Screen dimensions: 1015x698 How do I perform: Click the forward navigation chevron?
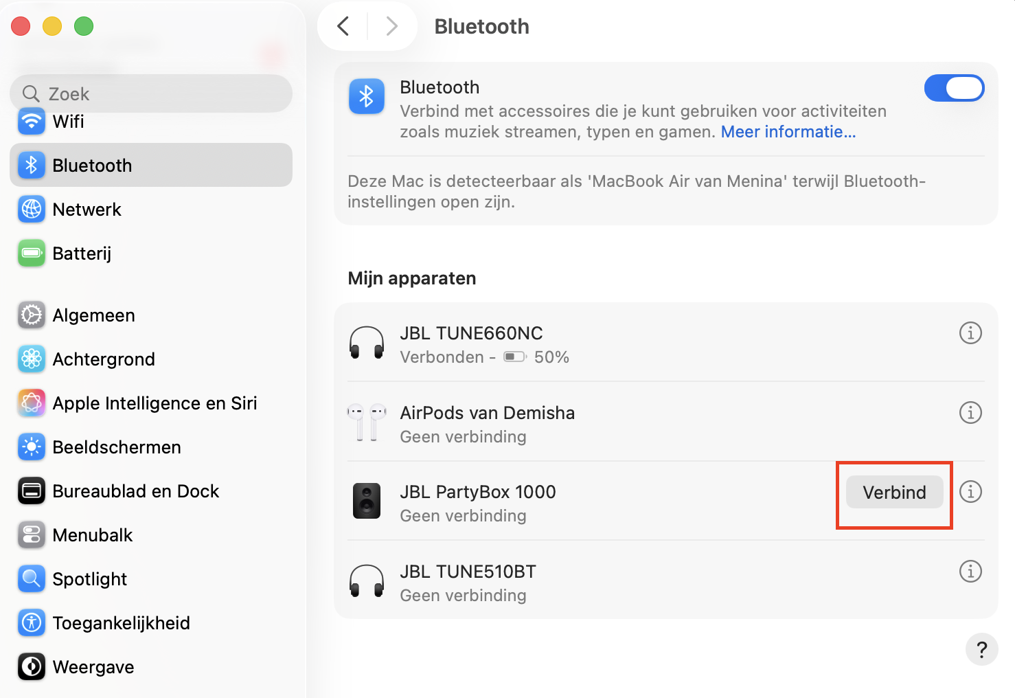[391, 25]
